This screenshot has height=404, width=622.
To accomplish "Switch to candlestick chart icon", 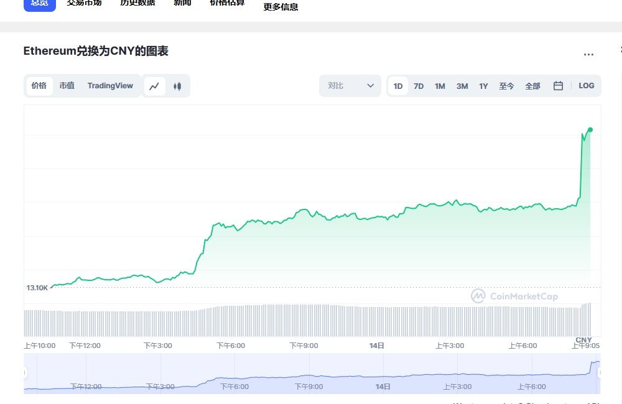I will point(177,86).
